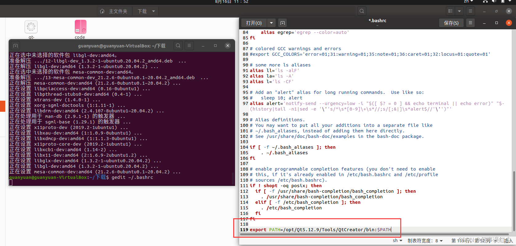Close the gedit .bashrc window
This screenshot has width=516, height=246.
(x=509, y=23)
